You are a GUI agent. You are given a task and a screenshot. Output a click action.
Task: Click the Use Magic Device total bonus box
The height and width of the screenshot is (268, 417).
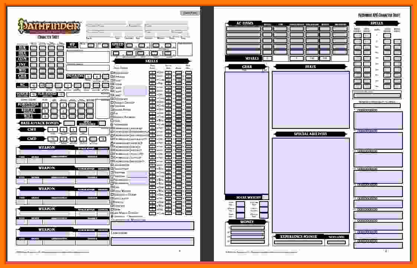[152, 213]
